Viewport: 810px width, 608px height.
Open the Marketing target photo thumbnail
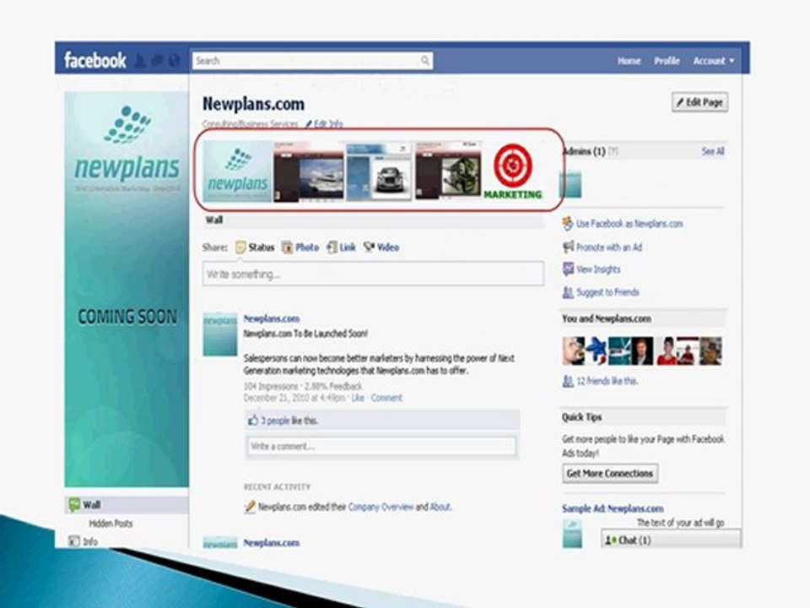pos(512,171)
